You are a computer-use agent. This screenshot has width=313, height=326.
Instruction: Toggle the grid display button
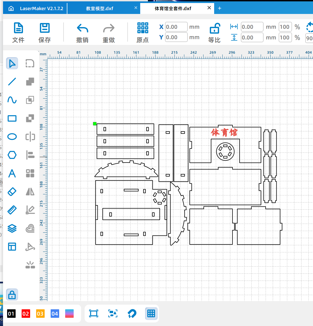151,313
